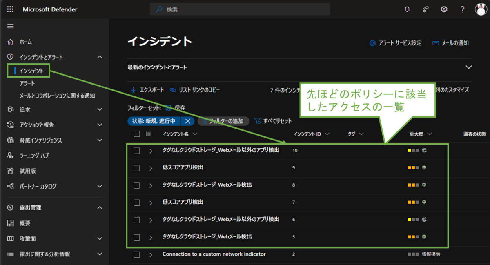This screenshot has width=490, height=265.
Task: Open メールとコラボレーションに関する通知 nav item
Action: pos(57,96)
